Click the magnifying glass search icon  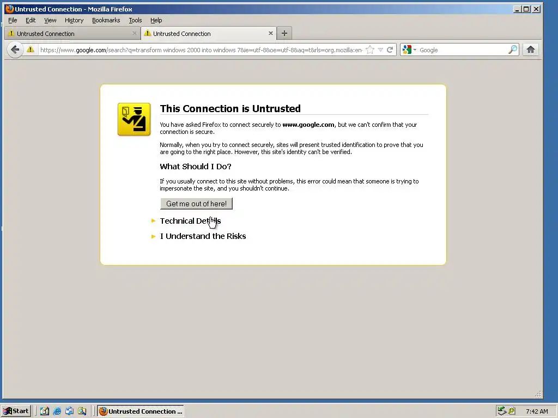pos(513,50)
